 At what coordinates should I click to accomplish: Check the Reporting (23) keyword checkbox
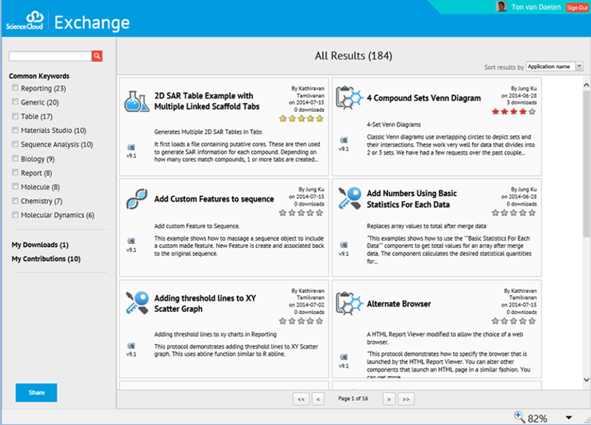pos(15,88)
